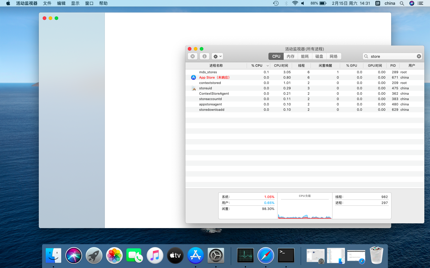Open the 窗口 menu in menu bar
430x268 pixels.
coord(89,3)
